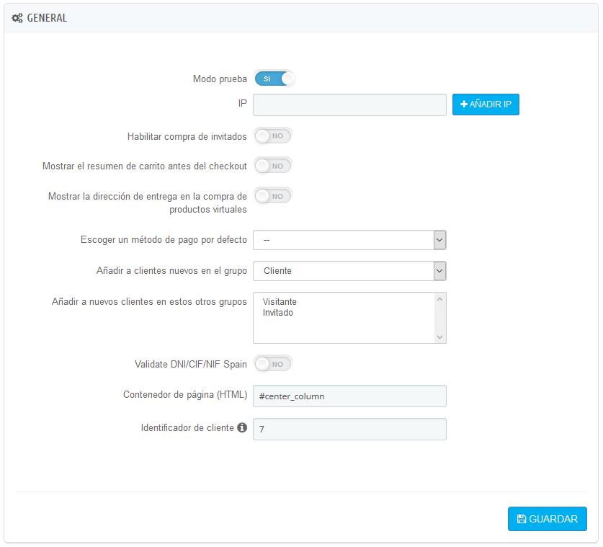603x547 pixels.
Task: Enable delivery address for virtual products toggle
Action: coord(273,196)
